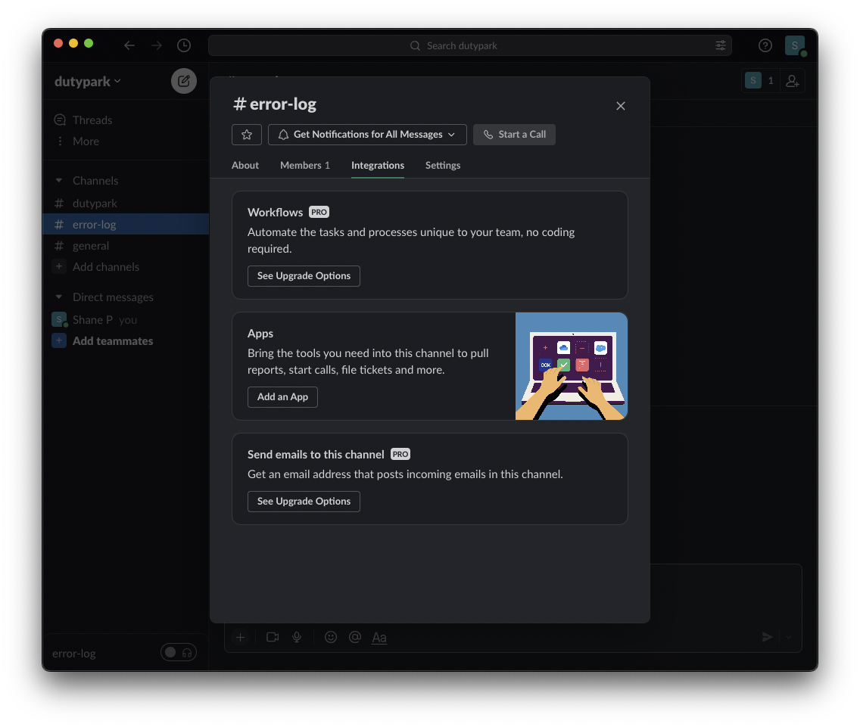The width and height of the screenshot is (860, 727).
Task: Switch to the About tab
Action: tap(245, 165)
